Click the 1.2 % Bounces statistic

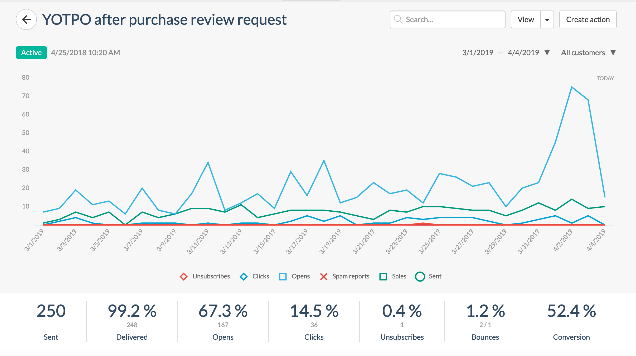click(485, 322)
